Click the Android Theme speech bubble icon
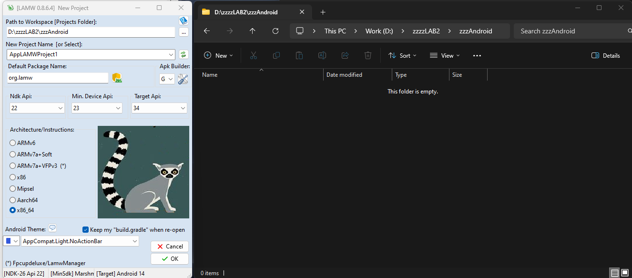 52,228
